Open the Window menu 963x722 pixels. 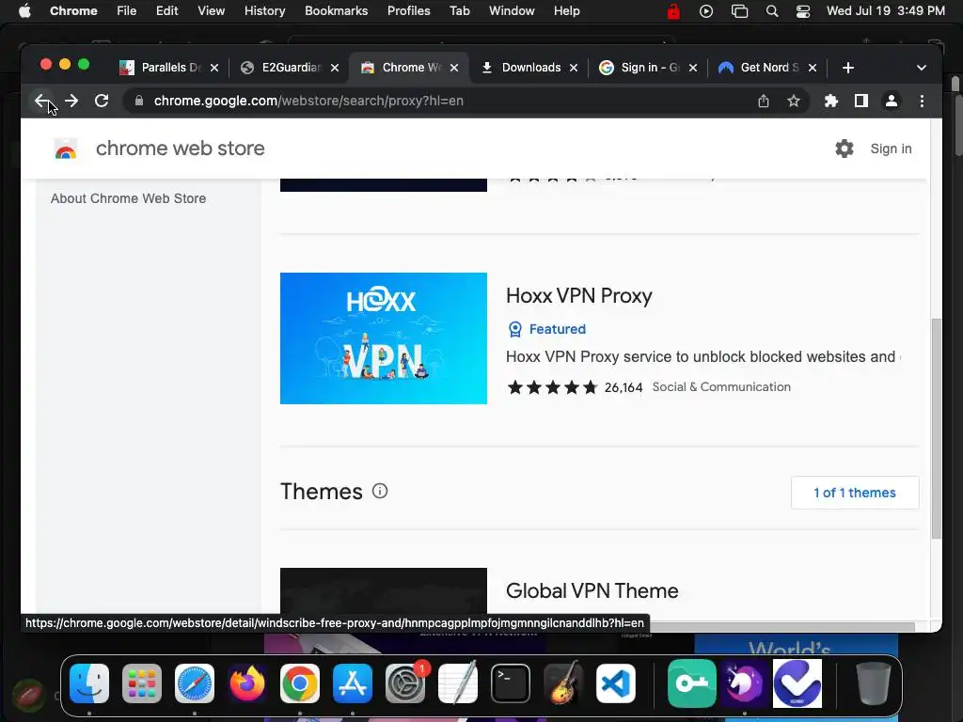(512, 11)
